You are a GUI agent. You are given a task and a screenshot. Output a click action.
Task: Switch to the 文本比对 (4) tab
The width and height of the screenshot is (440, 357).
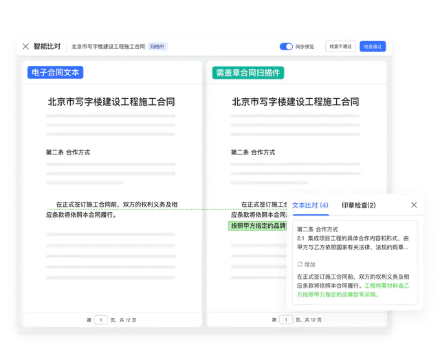(x=310, y=205)
